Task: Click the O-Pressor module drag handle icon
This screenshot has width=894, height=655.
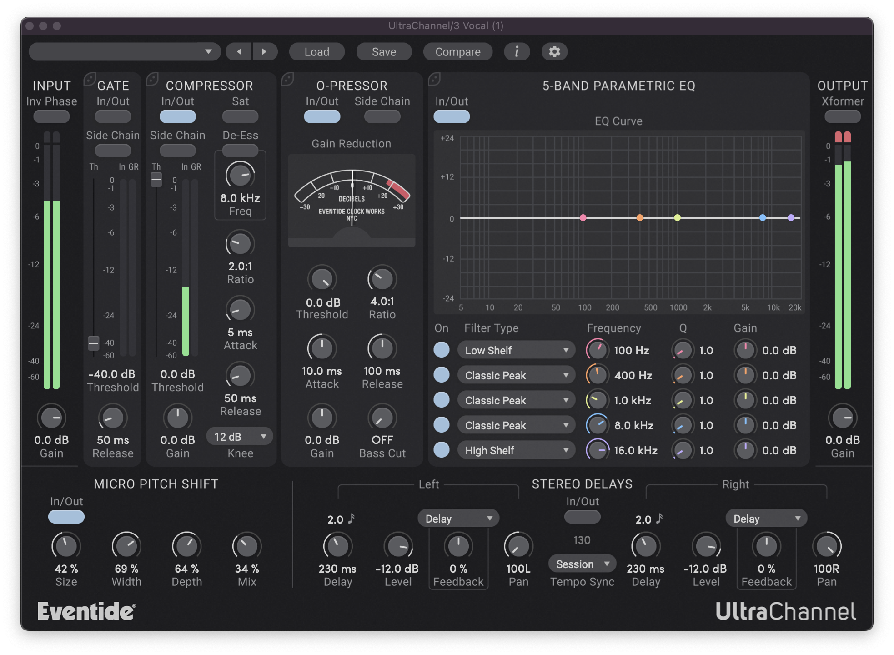Action: [x=287, y=79]
